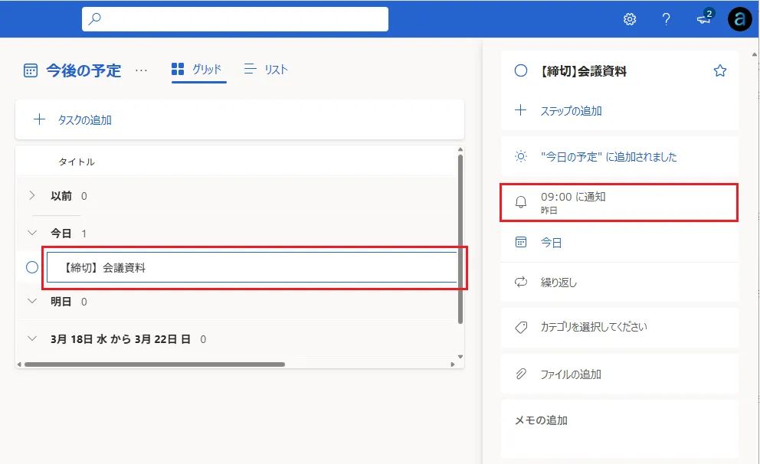Mark 【締切】会議資料 complete with its circle

click(x=31, y=267)
